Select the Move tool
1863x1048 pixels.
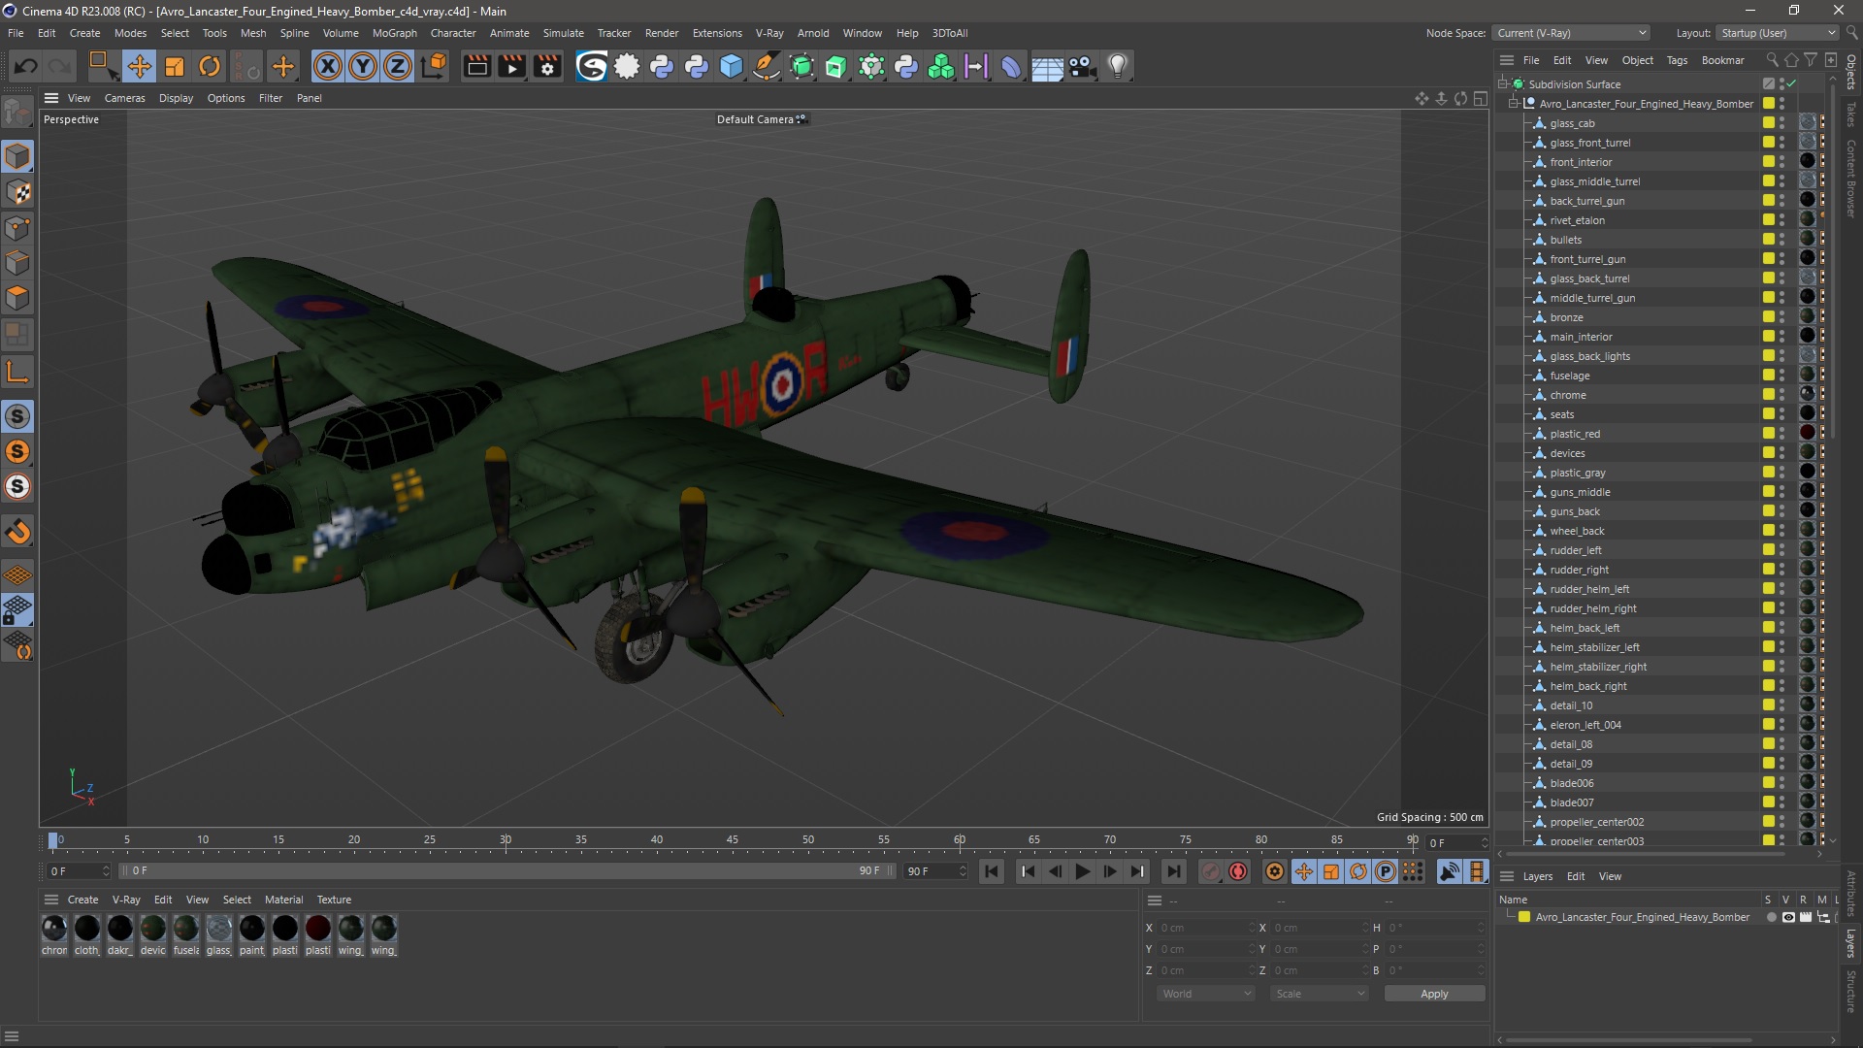pos(139,66)
